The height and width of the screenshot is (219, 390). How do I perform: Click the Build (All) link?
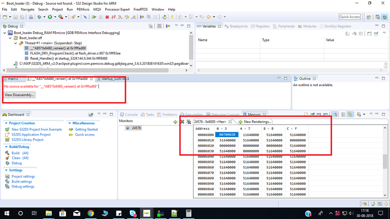coord(20,153)
